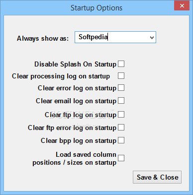Image resolution: width=193 pixels, height=195 pixels.
Task: Enable Load saved column positions checkbox
Action: (x=121, y=158)
